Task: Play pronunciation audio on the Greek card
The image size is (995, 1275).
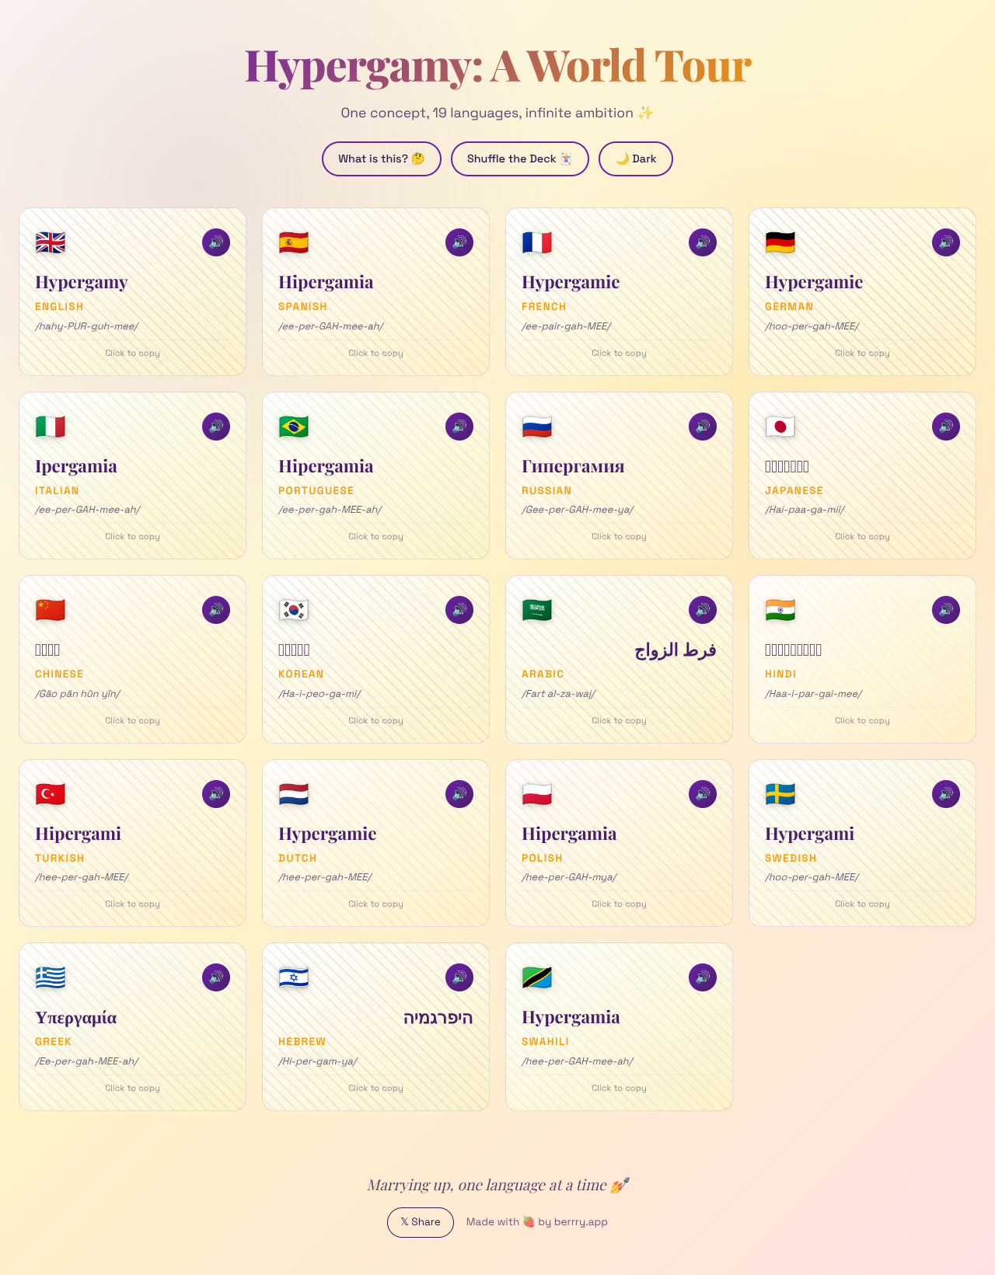Action: click(215, 977)
